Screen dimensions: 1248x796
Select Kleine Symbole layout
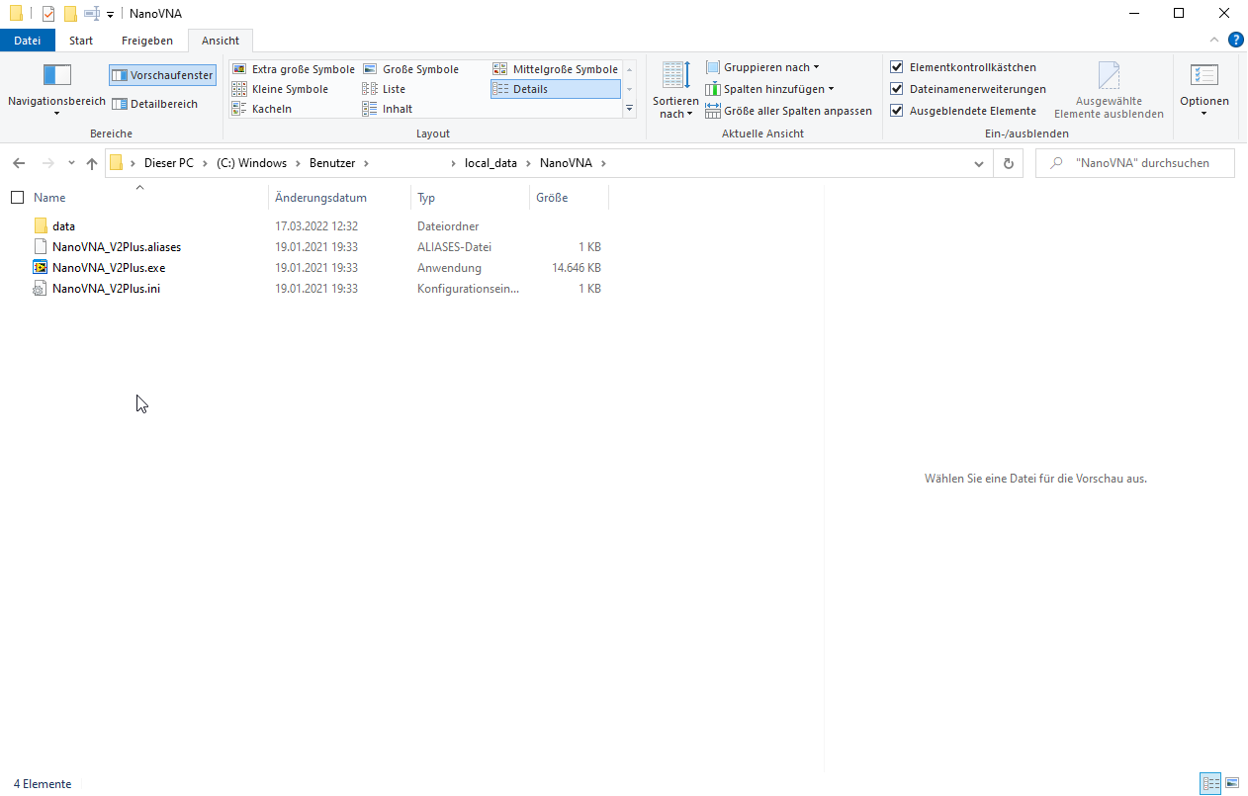click(280, 89)
